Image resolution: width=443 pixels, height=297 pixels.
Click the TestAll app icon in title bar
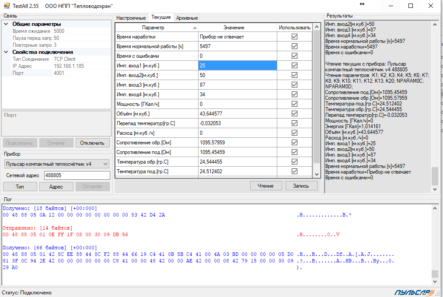pos(7,6)
